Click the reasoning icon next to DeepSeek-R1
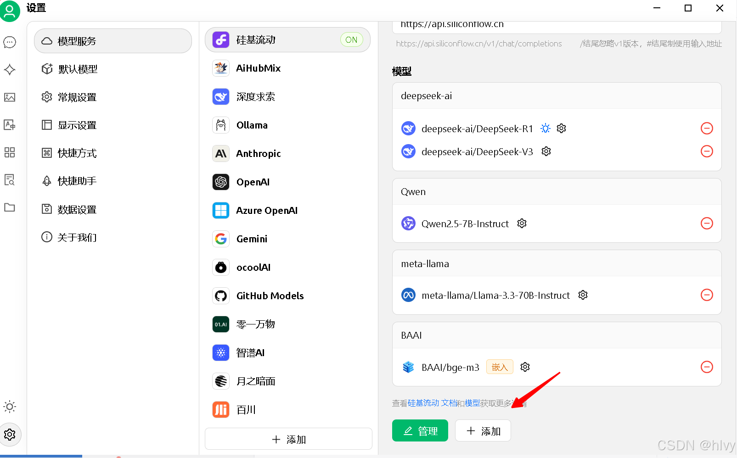The image size is (737, 458). pos(546,128)
